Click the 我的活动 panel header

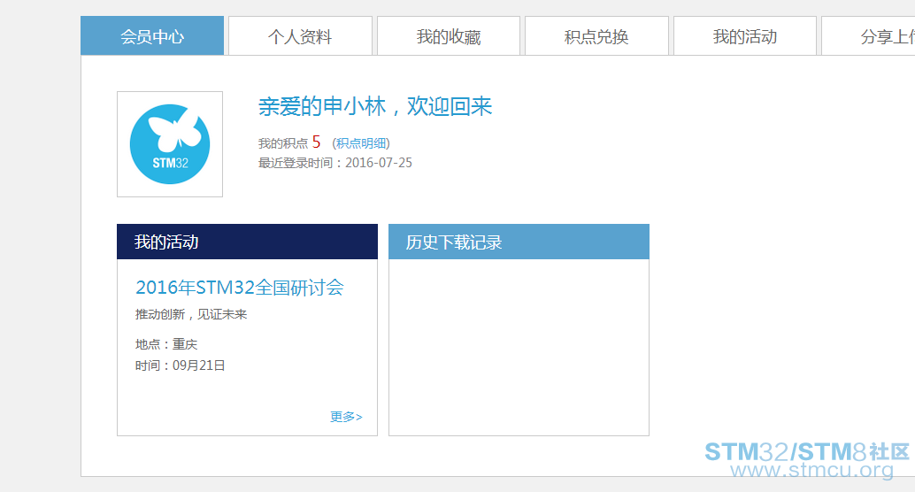click(x=248, y=242)
